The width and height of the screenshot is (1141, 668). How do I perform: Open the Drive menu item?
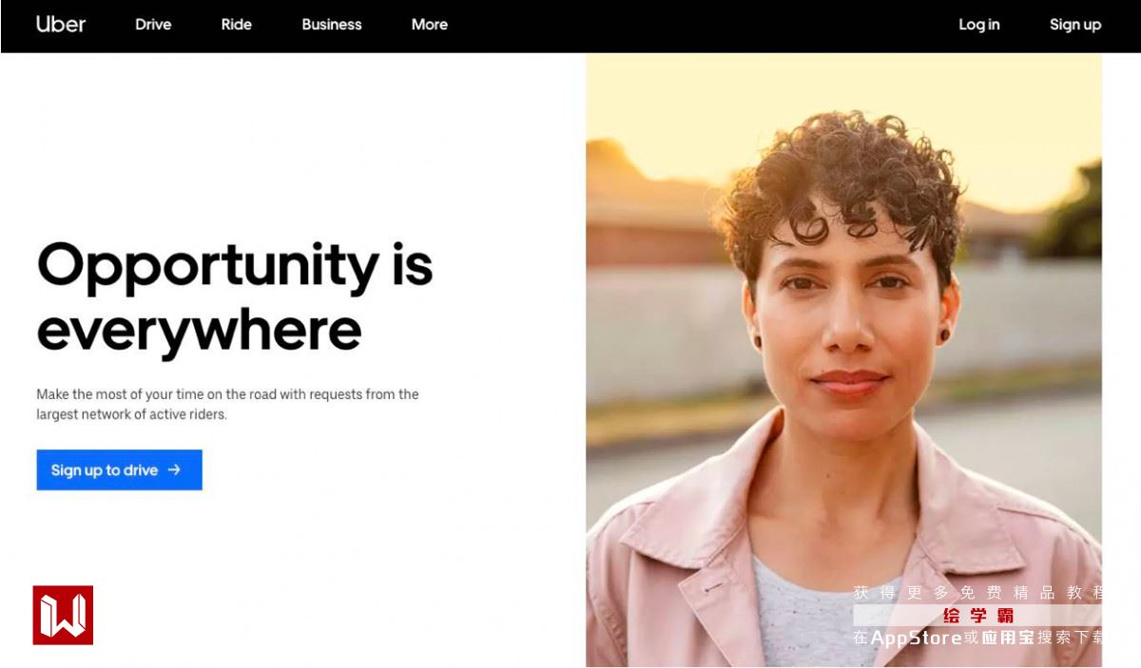pos(153,25)
